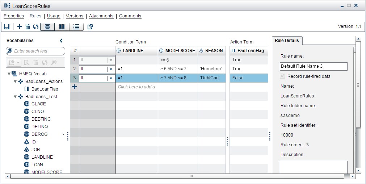The image size is (366, 184).
Task: Click the delete icon in the vocabulary toolbar
Action: coord(35,62)
